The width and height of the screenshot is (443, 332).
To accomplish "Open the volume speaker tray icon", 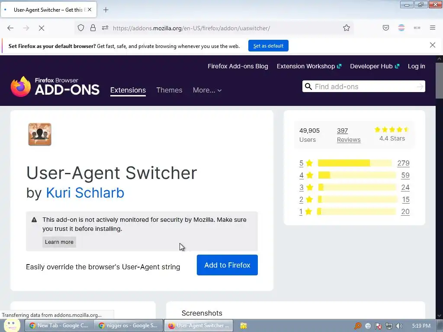I will pos(399,326).
